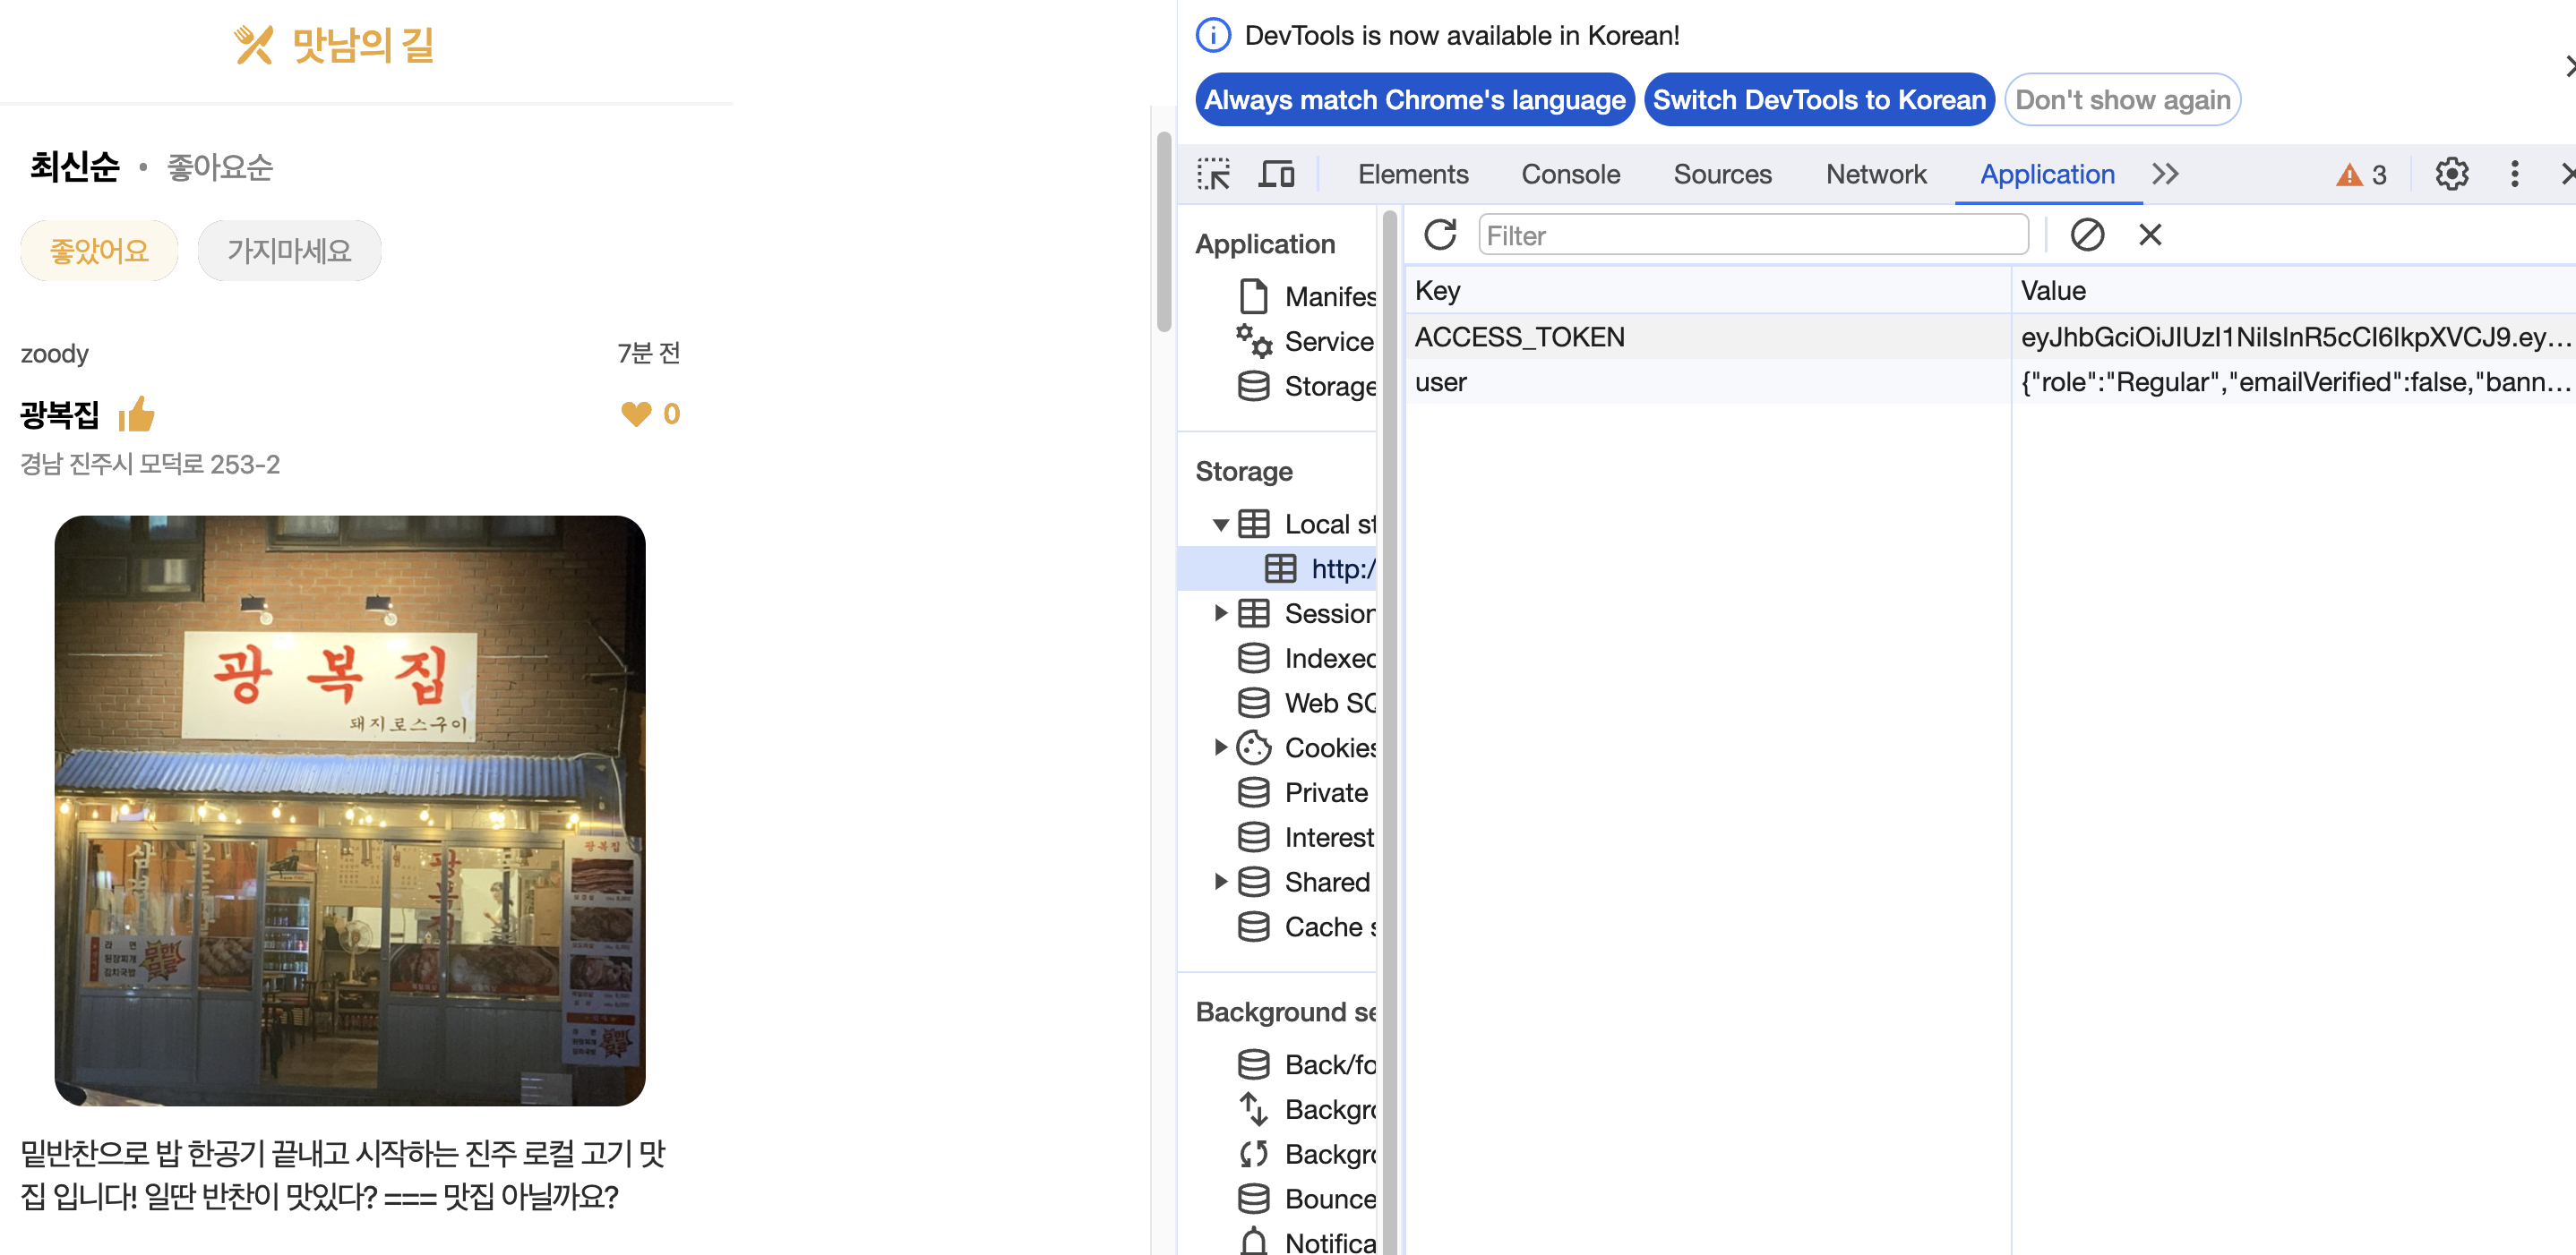Viewport: 2576px width, 1255px height.
Task: Click Switch DevTools to Korean button
Action: [x=1818, y=100]
